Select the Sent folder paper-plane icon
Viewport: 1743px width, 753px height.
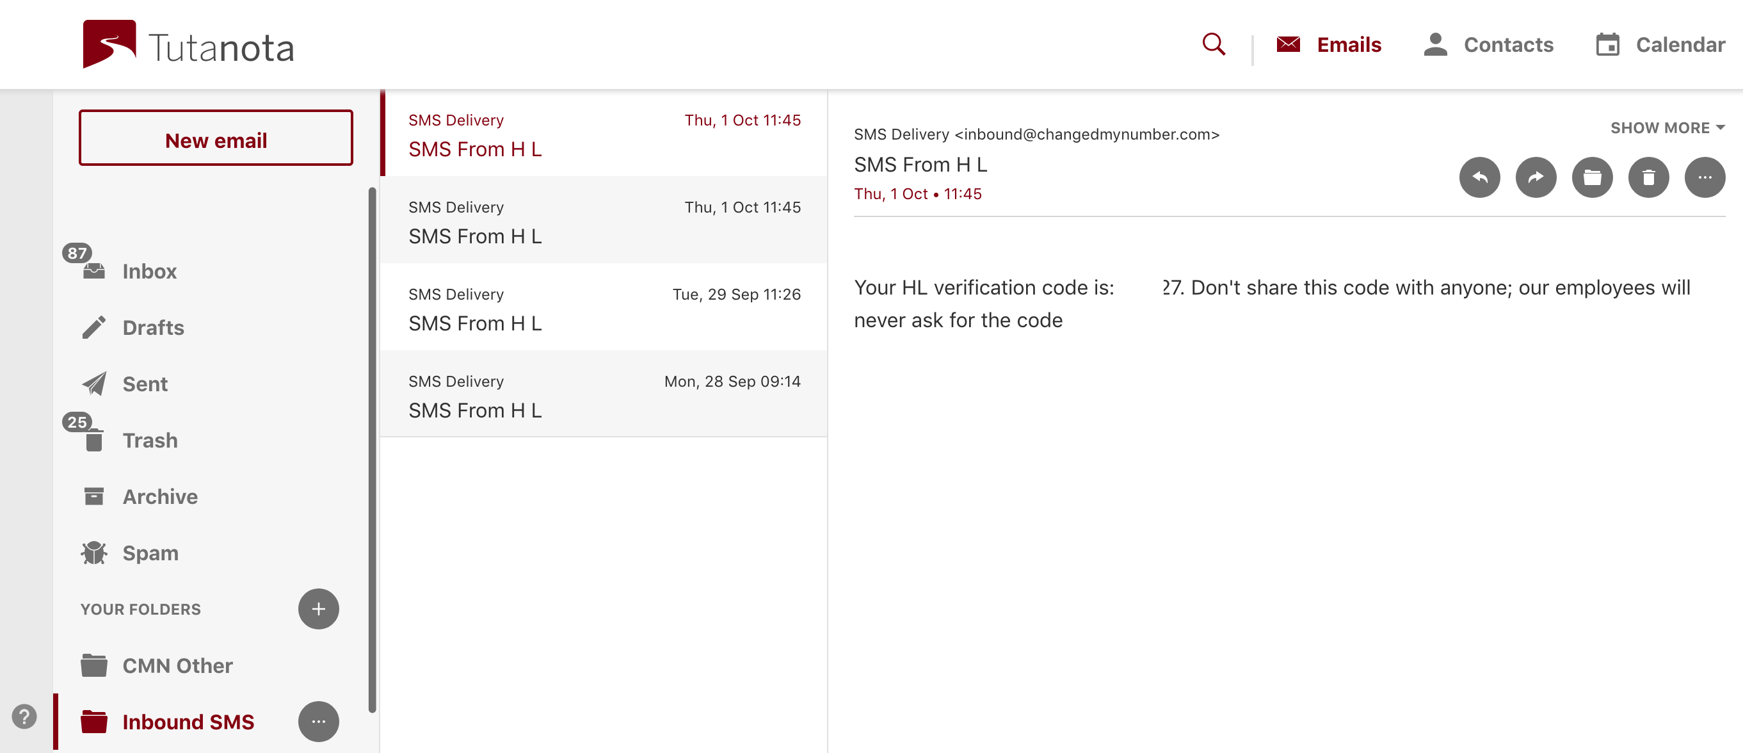95,384
